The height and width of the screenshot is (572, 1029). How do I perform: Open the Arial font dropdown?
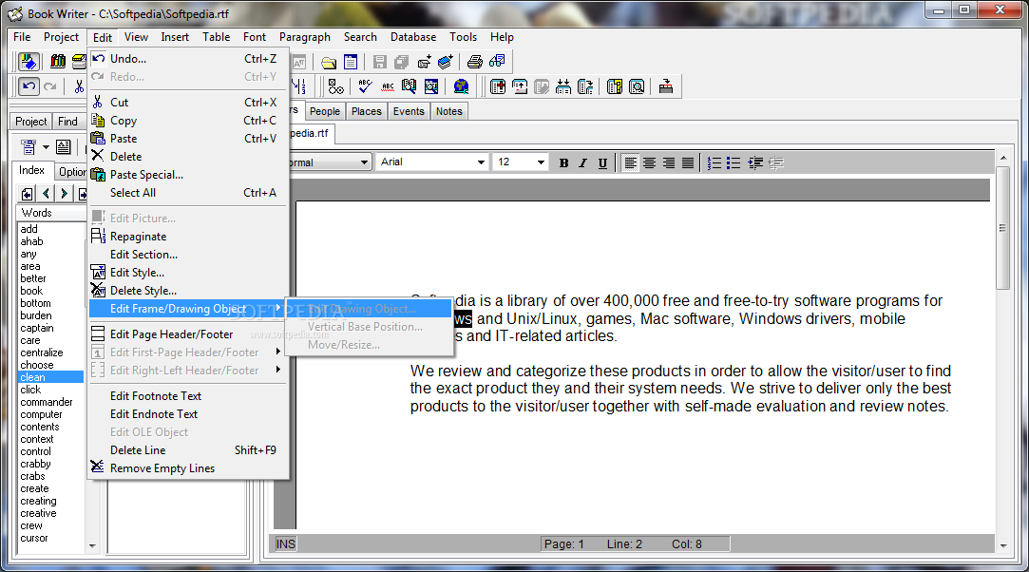tap(481, 162)
